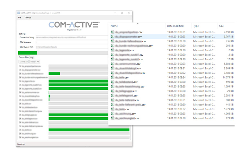Viewport: 241px width, 160px height.
Task: Click the CSV Separator input field
Action: click(72, 42)
